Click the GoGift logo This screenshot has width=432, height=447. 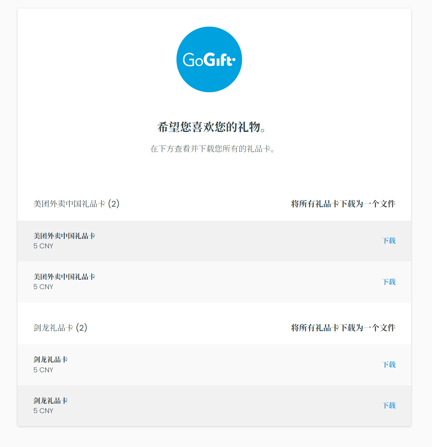209,59
